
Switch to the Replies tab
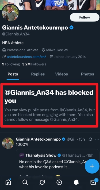38,74
